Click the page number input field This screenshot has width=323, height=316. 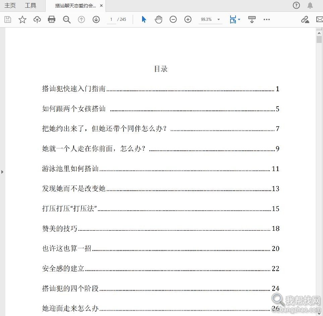tap(111, 19)
